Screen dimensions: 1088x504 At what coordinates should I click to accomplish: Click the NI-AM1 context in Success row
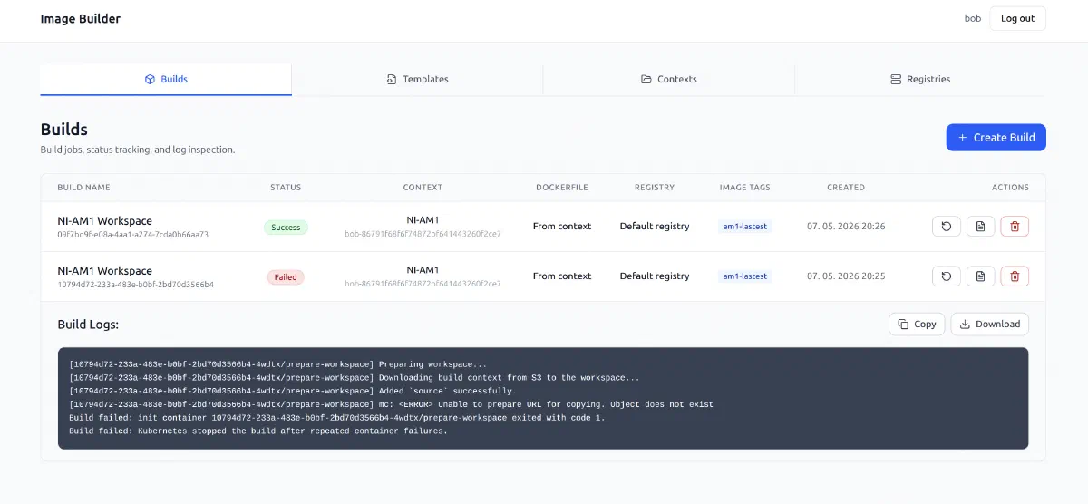(x=423, y=220)
